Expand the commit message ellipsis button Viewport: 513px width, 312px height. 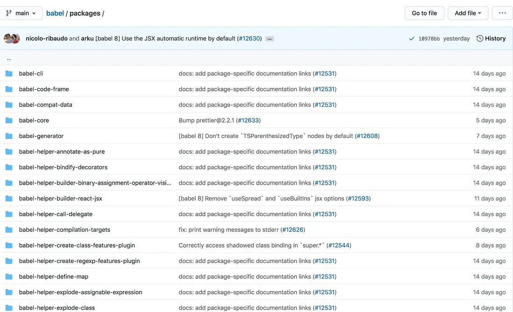click(x=270, y=39)
